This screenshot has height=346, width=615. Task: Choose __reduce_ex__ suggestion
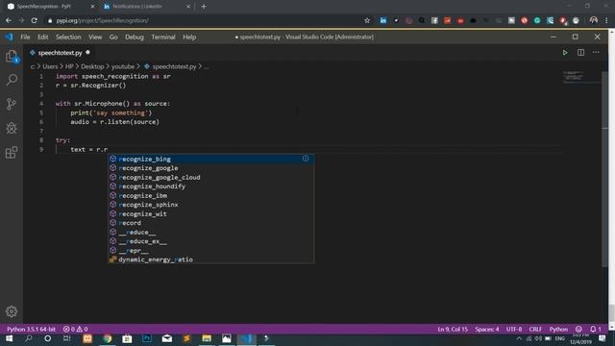(211, 241)
